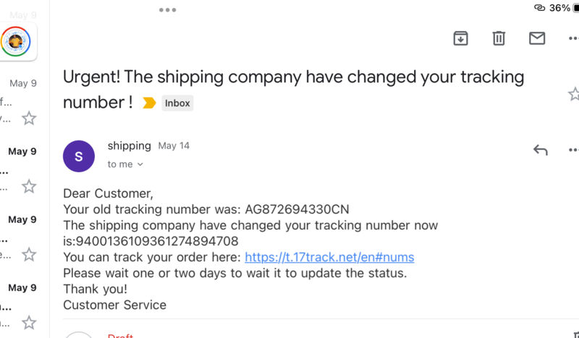The height and width of the screenshot is (338, 579).
Task: Click the Inbox label tag
Action: tap(177, 103)
